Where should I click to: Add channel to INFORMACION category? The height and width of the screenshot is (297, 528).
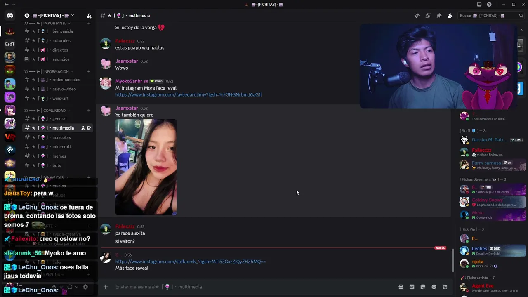tap(89, 71)
